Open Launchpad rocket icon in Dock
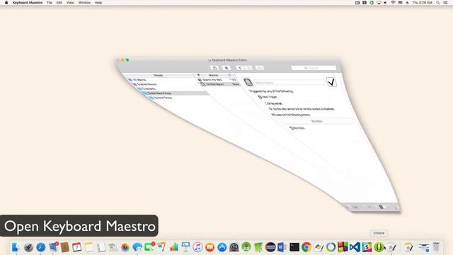 coord(28,247)
